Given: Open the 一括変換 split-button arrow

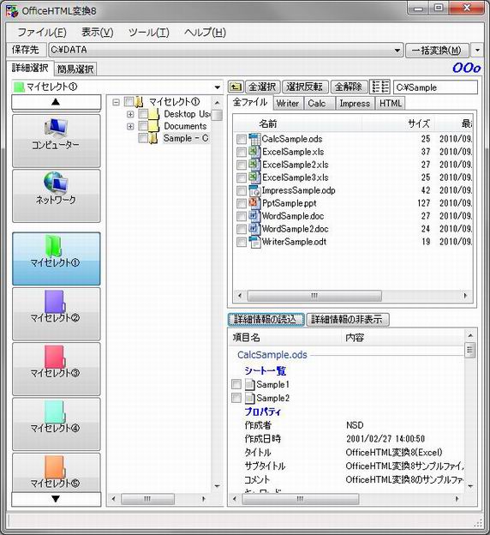Looking at the screenshot, I should [477, 51].
